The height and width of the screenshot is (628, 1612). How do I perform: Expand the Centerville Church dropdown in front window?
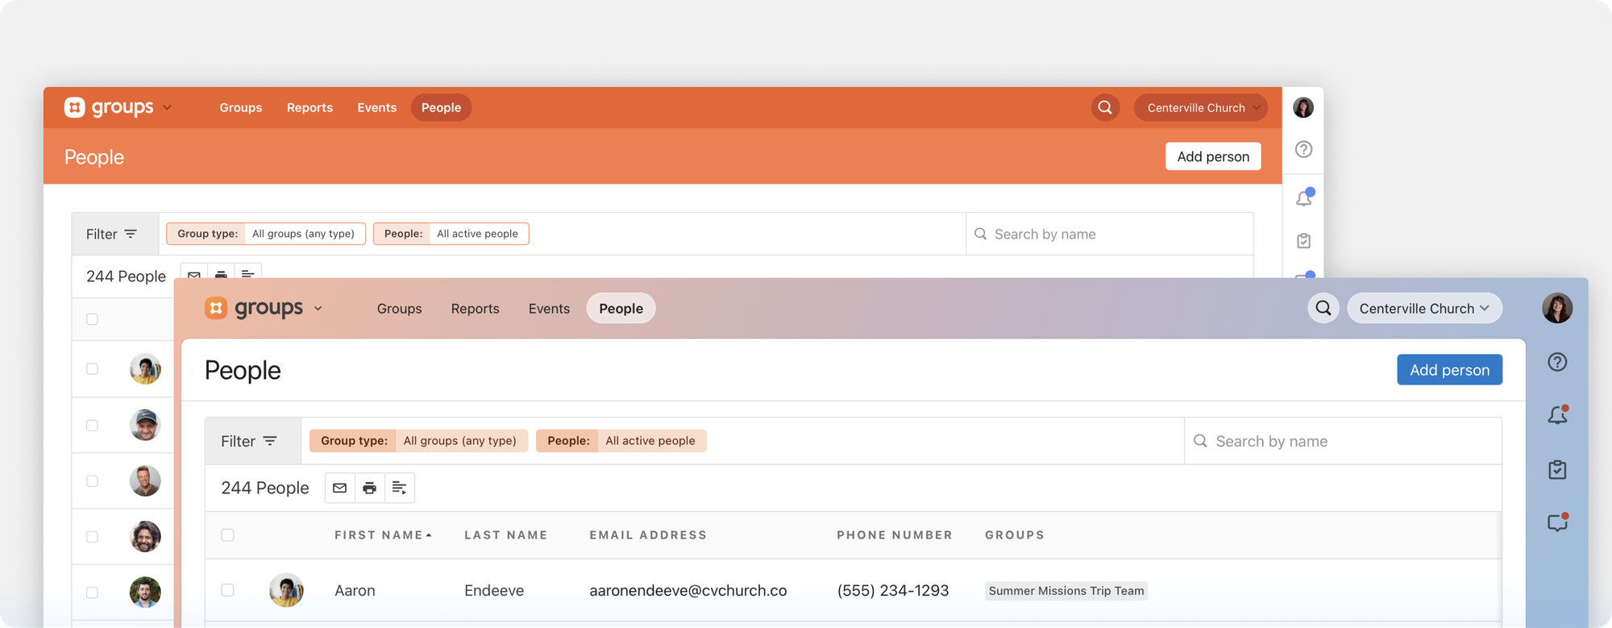pos(1423,308)
